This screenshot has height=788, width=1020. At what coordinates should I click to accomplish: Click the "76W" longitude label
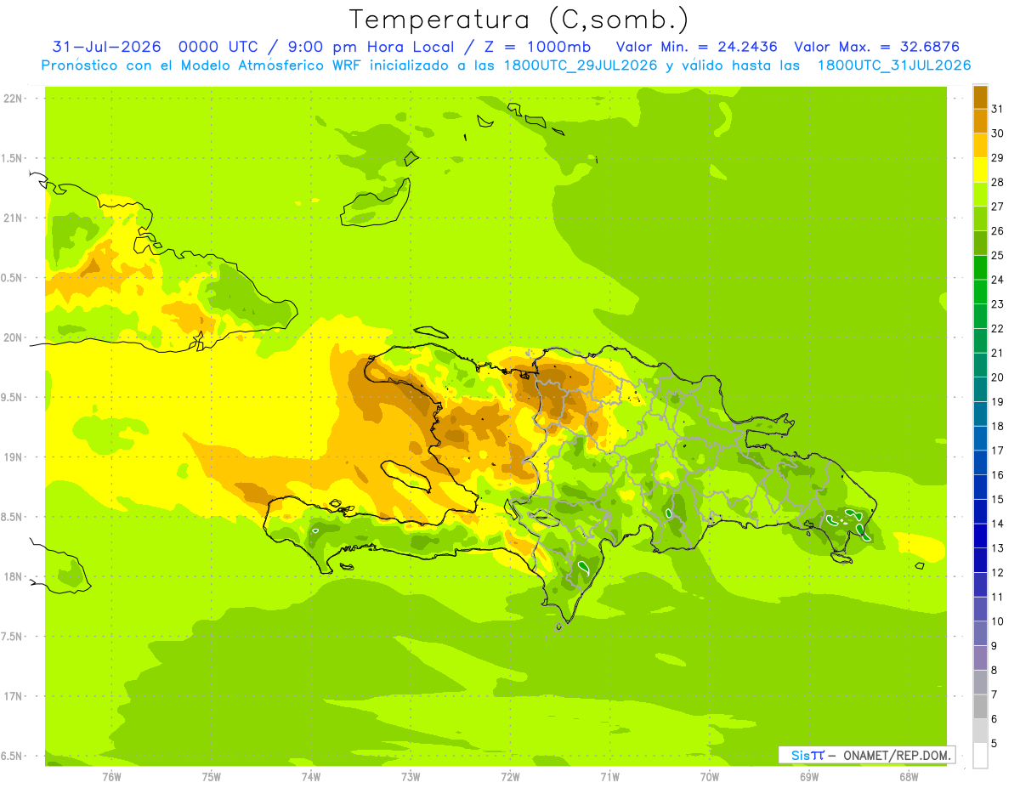[111, 777]
